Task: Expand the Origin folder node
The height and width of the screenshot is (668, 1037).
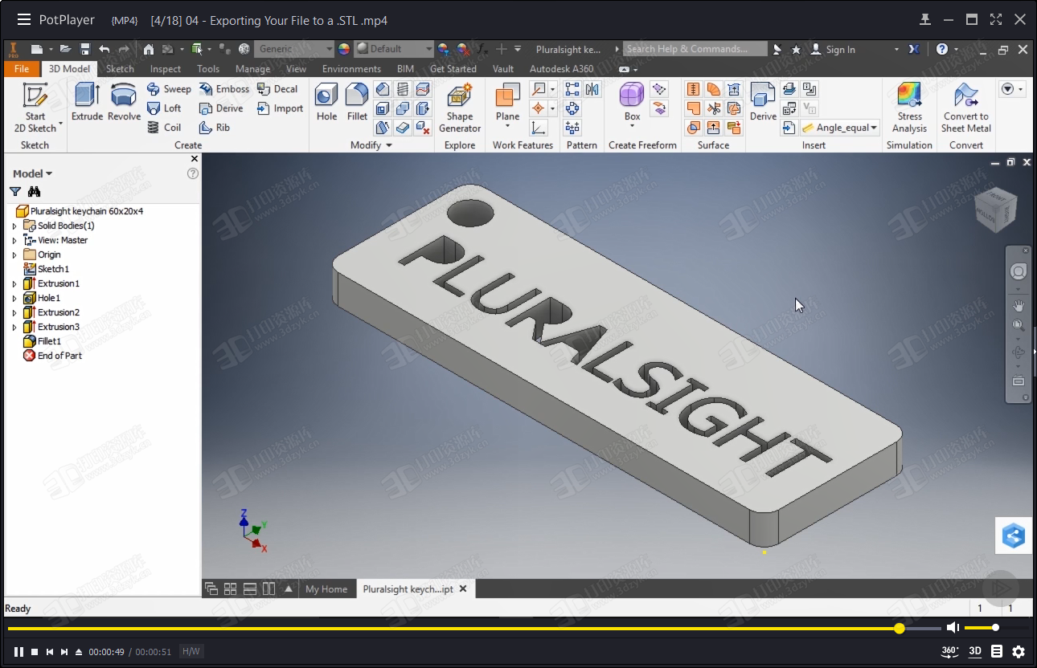Action: 14,255
